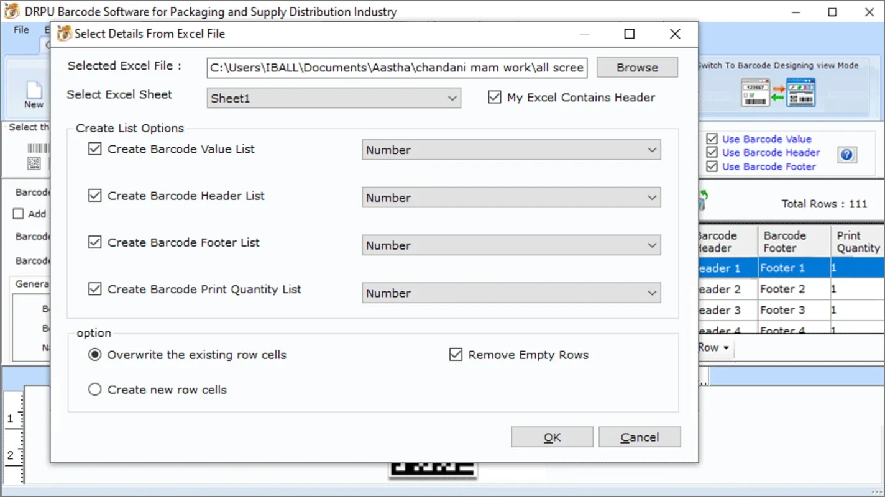Click the Switch To Barcode Designing view Mode icon
885x497 pixels.
(778, 93)
